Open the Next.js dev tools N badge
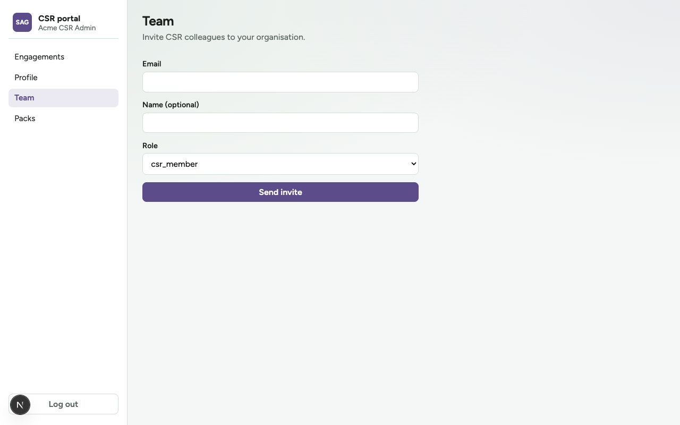Viewport: 680px width, 425px height. pos(20,405)
